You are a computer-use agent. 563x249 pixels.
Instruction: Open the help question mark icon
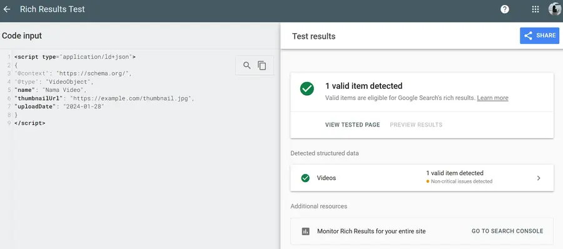(504, 9)
